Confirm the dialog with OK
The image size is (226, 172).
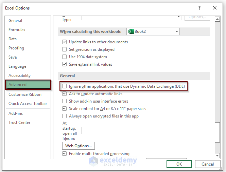tap(179, 164)
